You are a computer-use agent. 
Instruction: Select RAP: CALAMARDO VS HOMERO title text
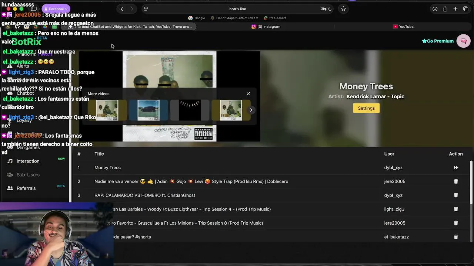point(145,195)
